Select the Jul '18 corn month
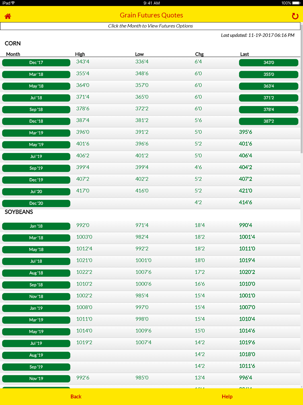This screenshot has width=303, height=405. [x=36, y=98]
